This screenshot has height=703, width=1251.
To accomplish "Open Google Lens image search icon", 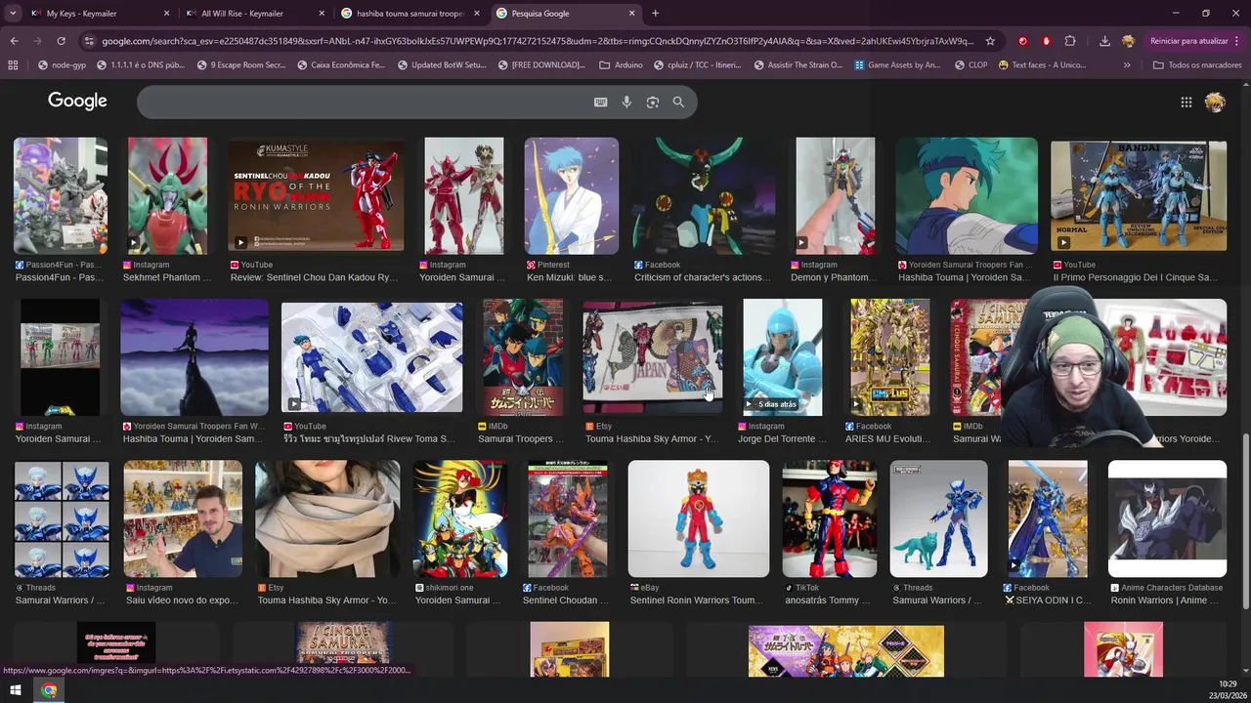I will 653,102.
